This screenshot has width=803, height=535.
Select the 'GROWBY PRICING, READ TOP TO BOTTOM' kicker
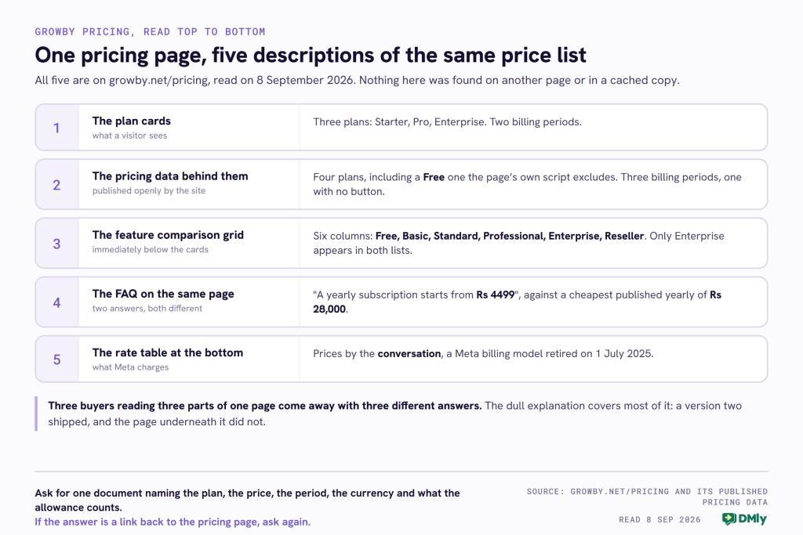(x=150, y=31)
